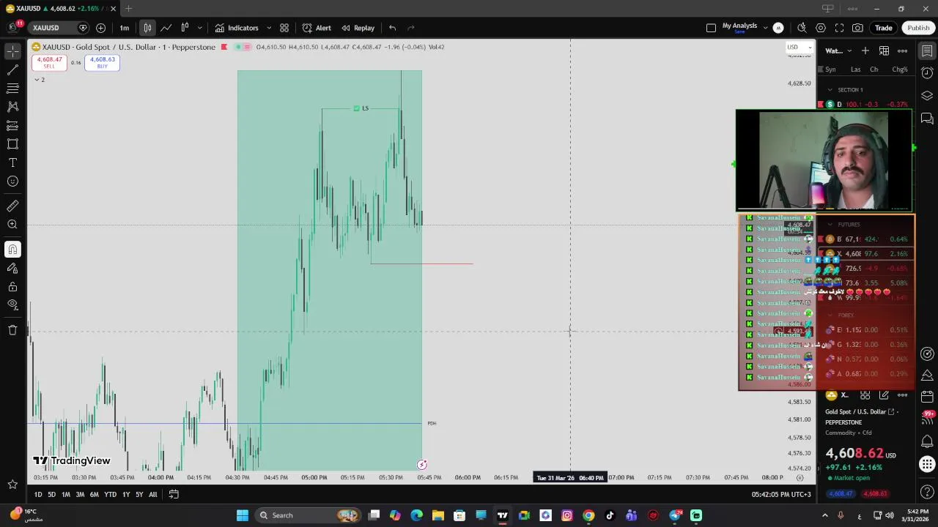Select the geometric shapes tool
Screen dimensions: 938x527
(12, 144)
